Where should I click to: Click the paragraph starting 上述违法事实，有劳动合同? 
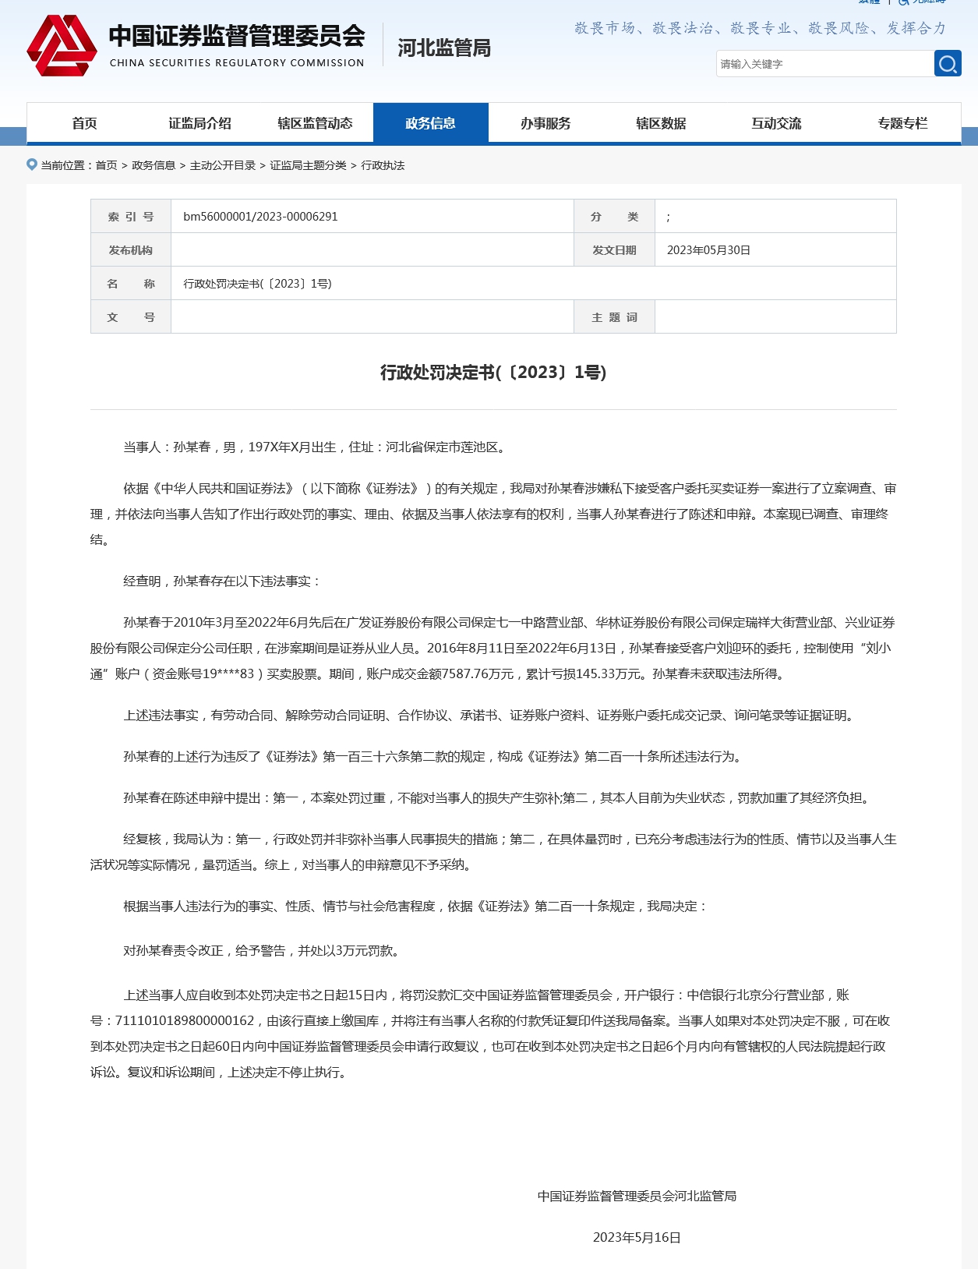click(x=491, y=716)
